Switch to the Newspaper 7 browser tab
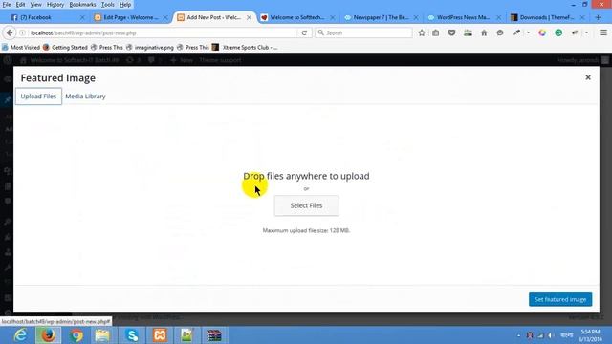This screenshot has width=612, height=344. (381, 17)
